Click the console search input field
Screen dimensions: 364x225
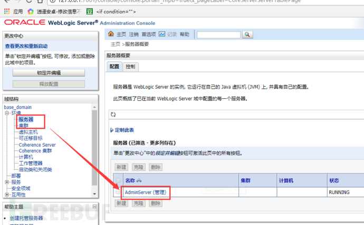[218, 35]
